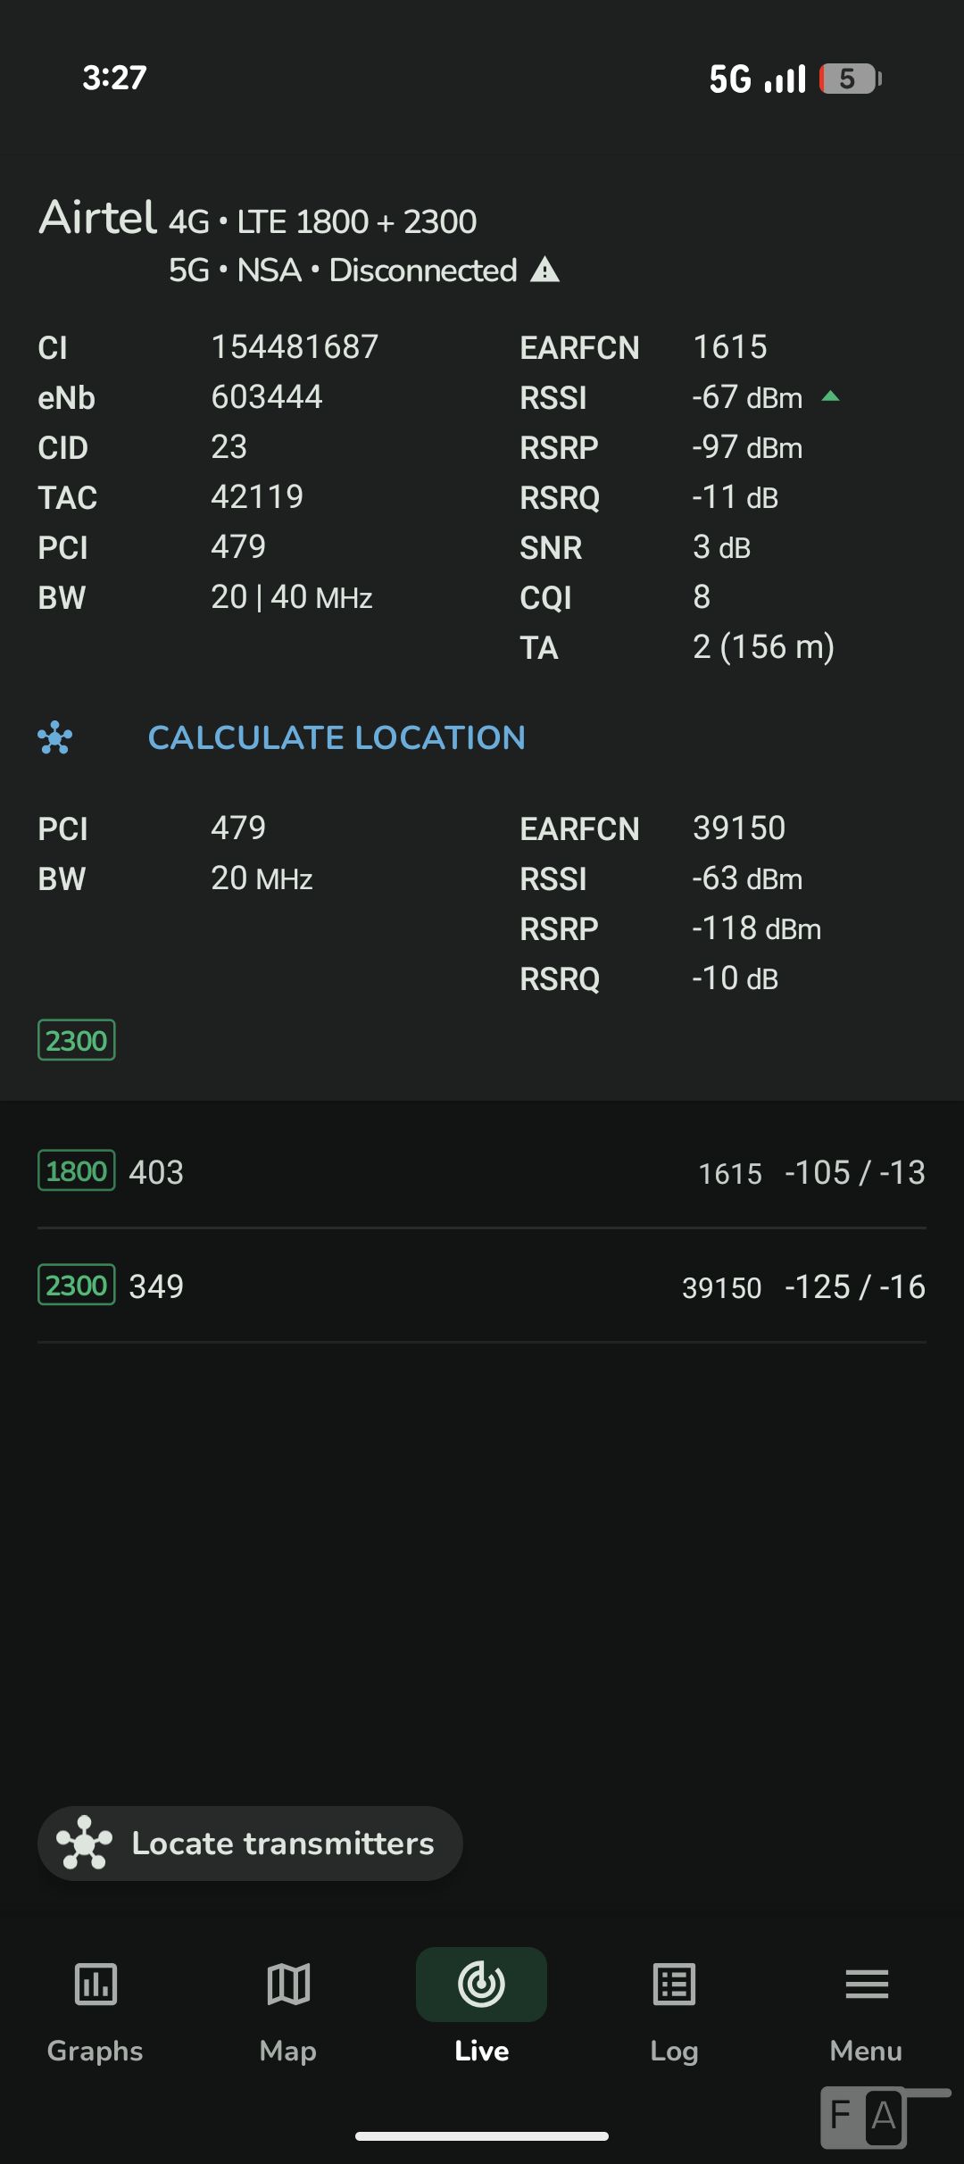Tap the CALCULATE LOCATION link
The width and height of the screenshot is (964, 2164).
(337, 737)
